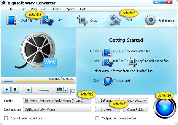Open the Profile format dropdown
This screenshot has height=125, width=178.
coord(57,101)
